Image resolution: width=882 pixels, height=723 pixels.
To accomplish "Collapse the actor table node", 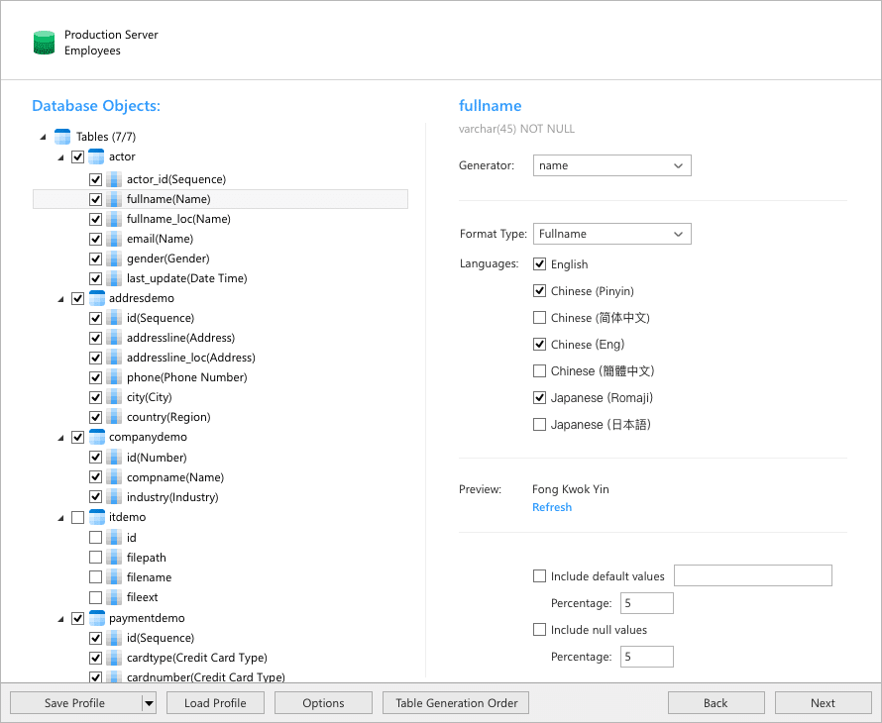I will (60, 157).
